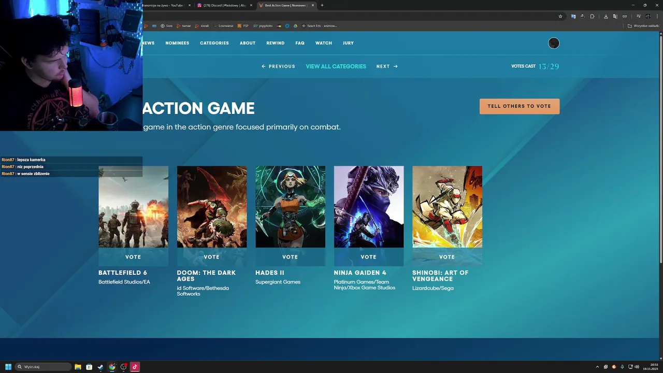This screenshot has height=373, width=663.
Task: Click the media controls music-note icon
Action: pyautogui.click(x=638, y=16)
